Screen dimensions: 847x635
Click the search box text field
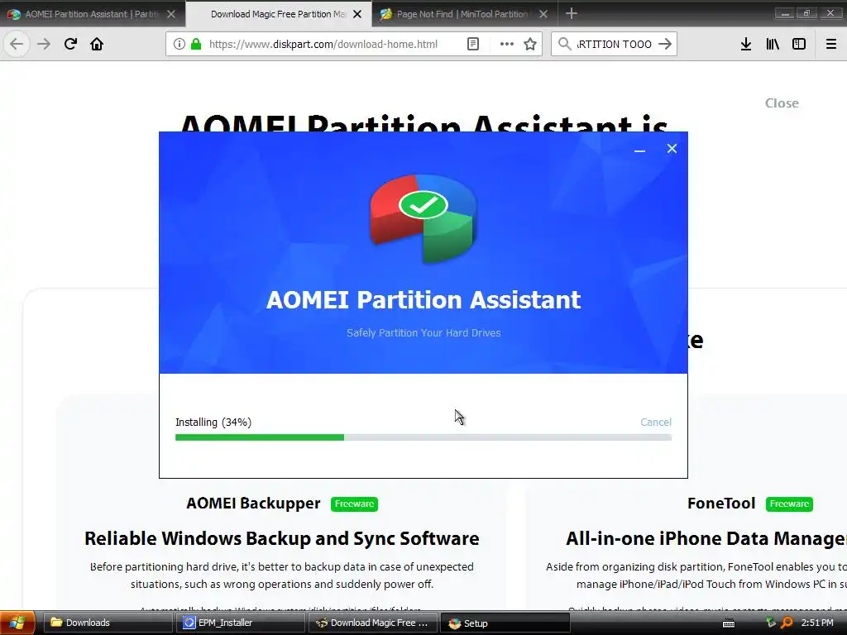click(x=615, y=45)
